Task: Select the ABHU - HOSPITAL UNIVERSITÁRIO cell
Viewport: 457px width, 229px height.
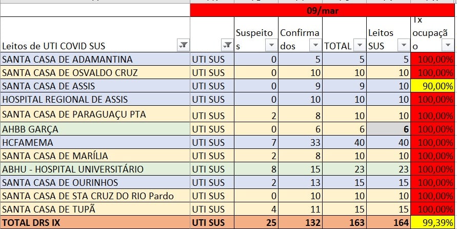Action: point(95,169)
